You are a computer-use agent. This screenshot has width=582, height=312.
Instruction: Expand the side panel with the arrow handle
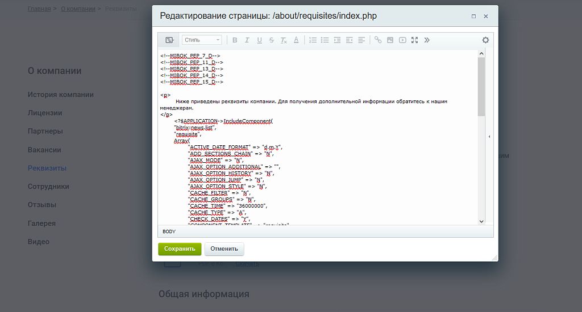tap(489, 137)
